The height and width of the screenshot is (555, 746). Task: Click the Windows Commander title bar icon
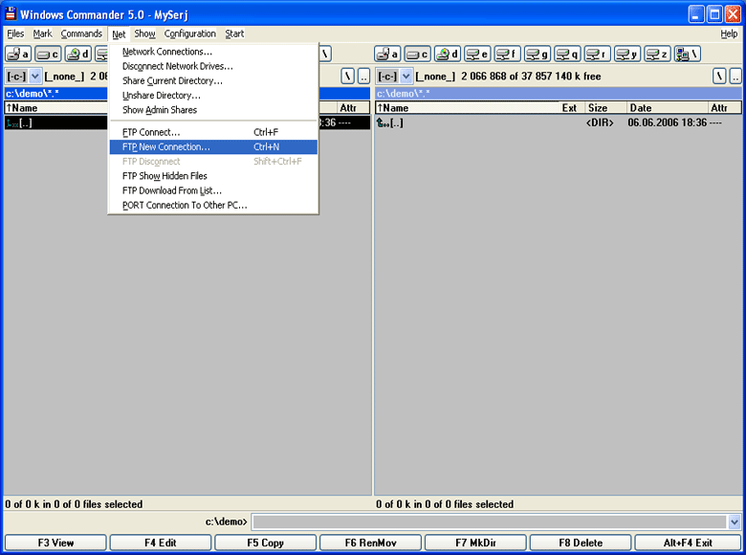coord(11,14)
